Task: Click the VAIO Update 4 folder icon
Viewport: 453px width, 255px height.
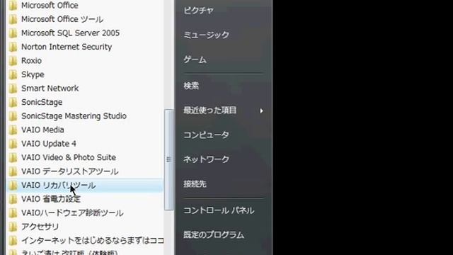Action: (x=13, y=144)
